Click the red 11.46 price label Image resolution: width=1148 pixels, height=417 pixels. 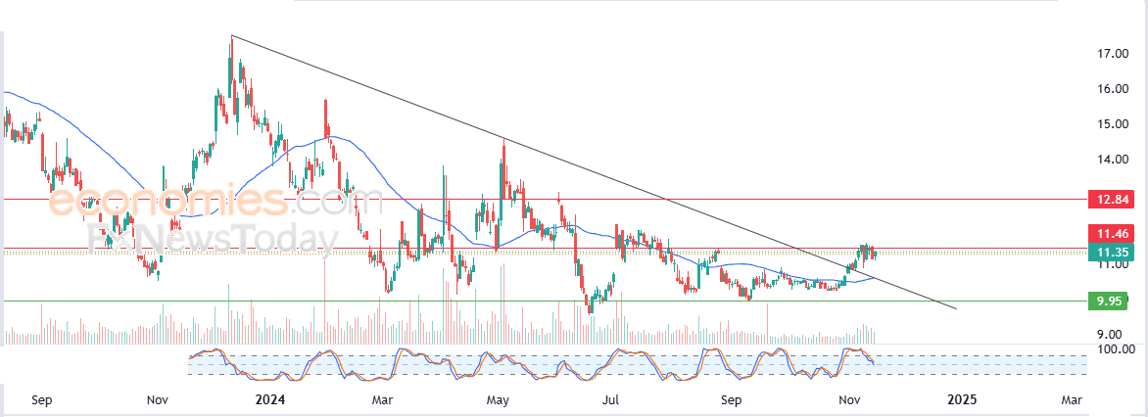click(x=1112, y=233)
